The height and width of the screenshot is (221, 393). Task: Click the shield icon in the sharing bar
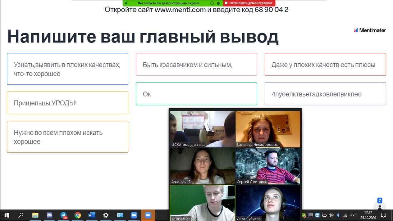click(218, 3)
